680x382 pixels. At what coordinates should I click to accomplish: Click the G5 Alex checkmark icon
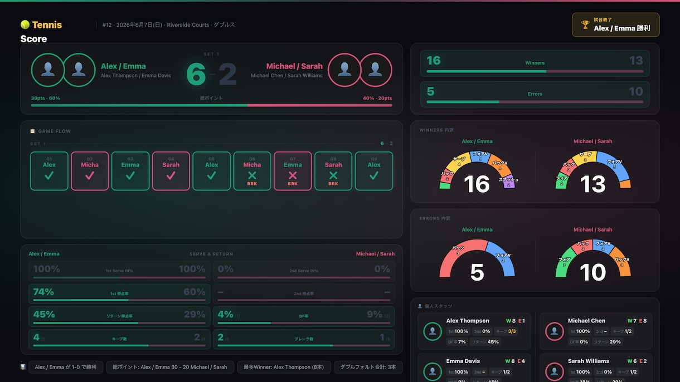211,175
